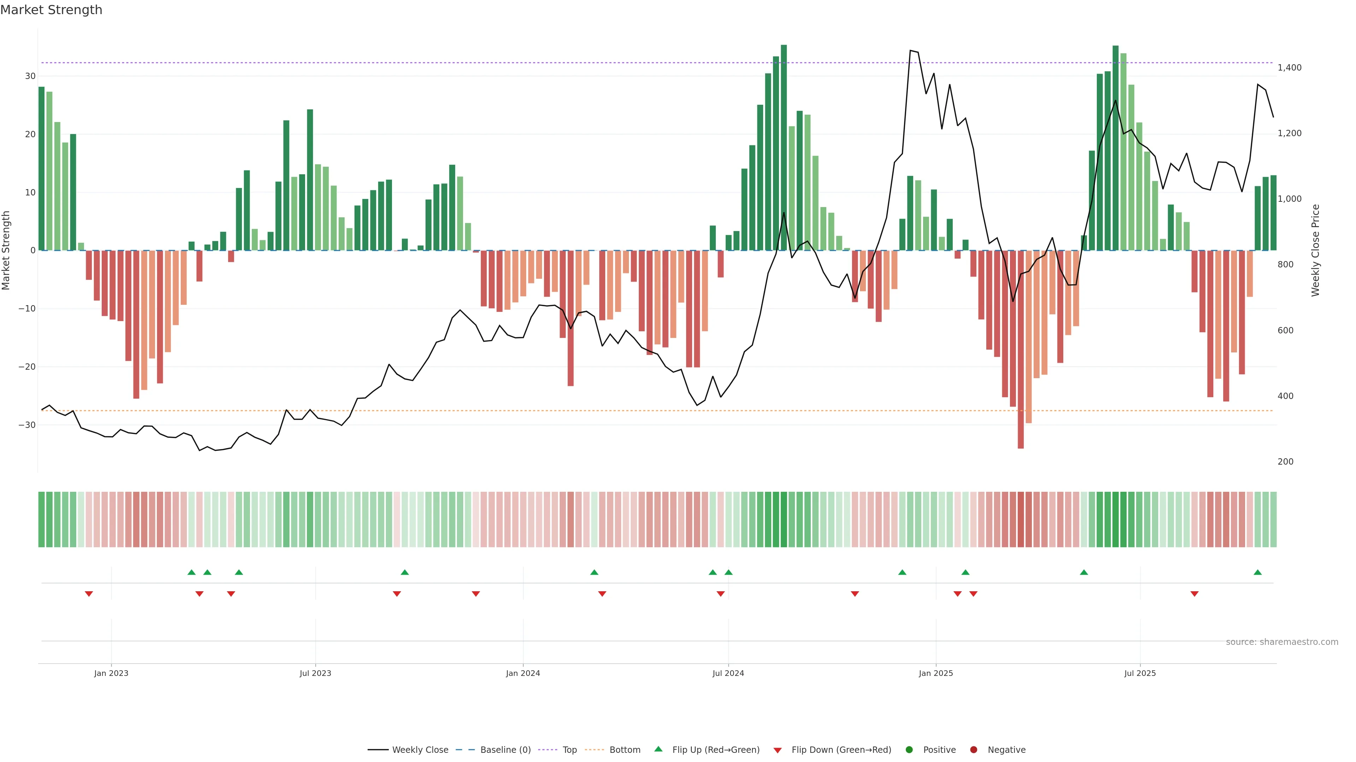Click the Jul 2025 x-axis label
Image resolution: width=1356 pixels, height=762 pixels.
(x=1140, y=673)
